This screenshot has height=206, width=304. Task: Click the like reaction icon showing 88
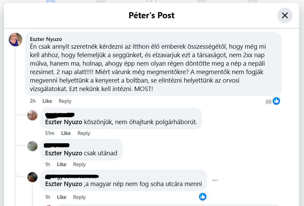(276, 101)
